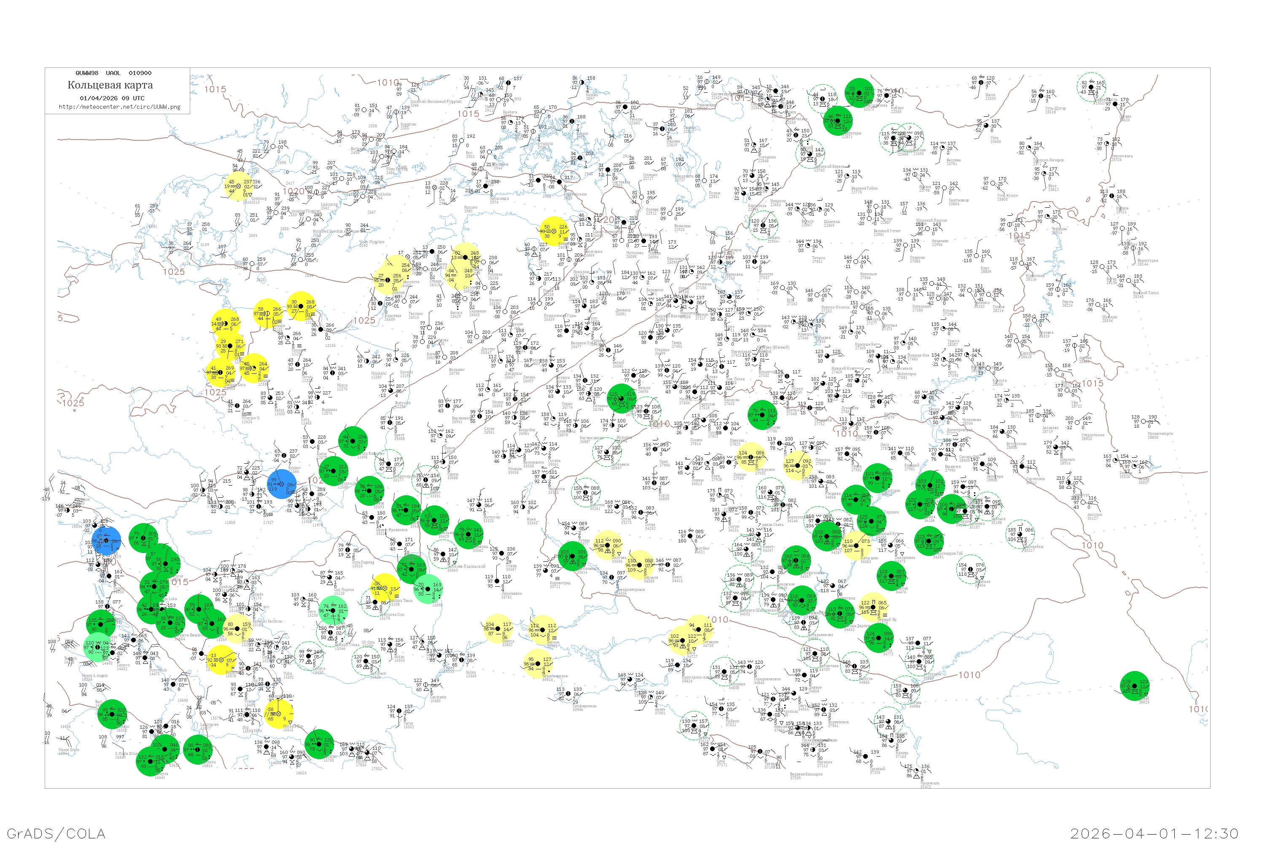This screenshot has width=1265, height=843.
Task: Click the light green Iasi station circle
Action: point(429,589)
